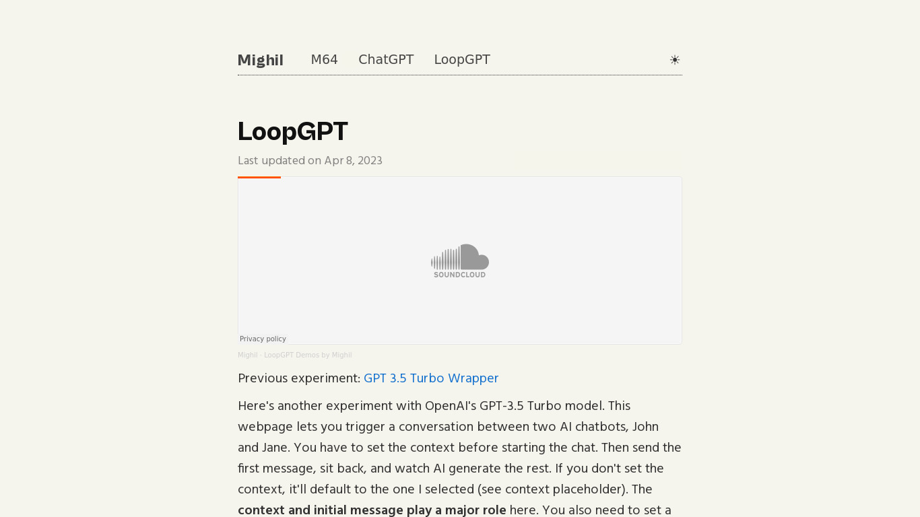The height and width of the screenshot is (517, 920).
Task: Click the SoundCloud cloud logo
Action: click(x=460, y=256)
